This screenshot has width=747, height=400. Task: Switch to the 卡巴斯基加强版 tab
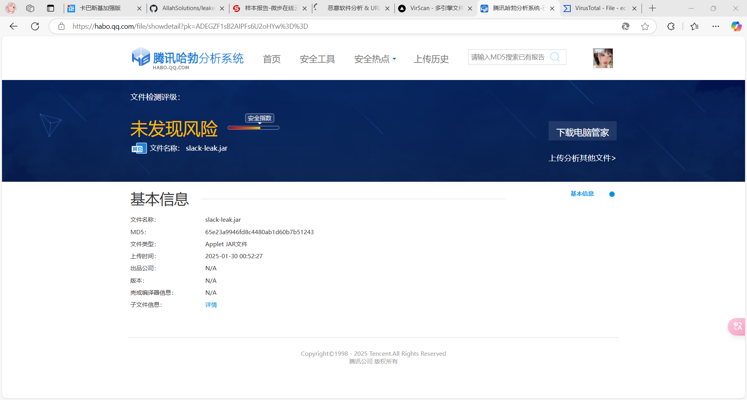(x=100, y=8)
